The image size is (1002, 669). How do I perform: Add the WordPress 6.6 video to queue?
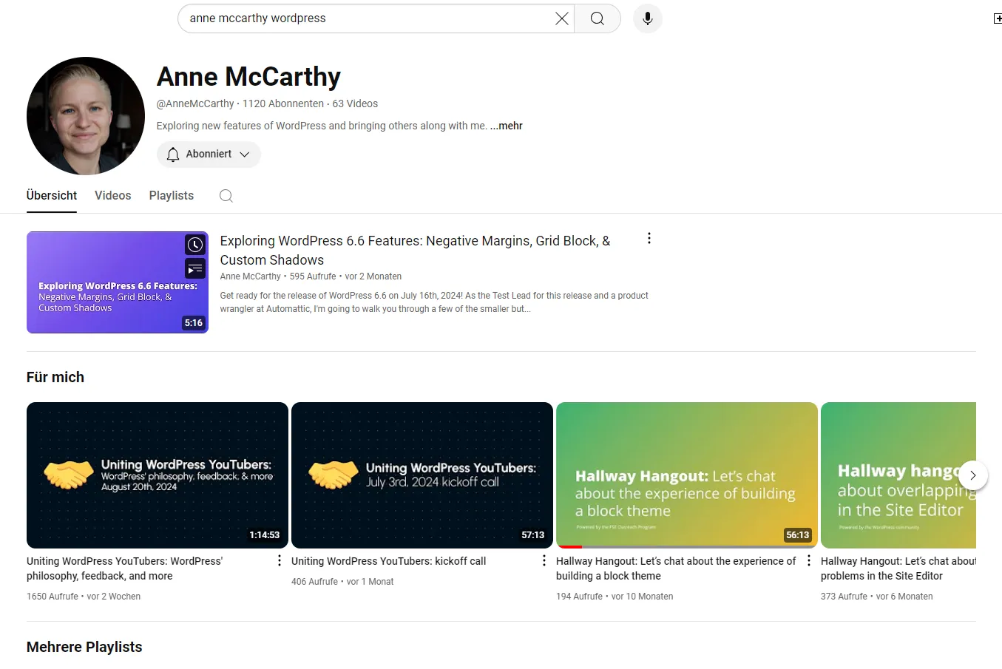(x=194, y=269)
